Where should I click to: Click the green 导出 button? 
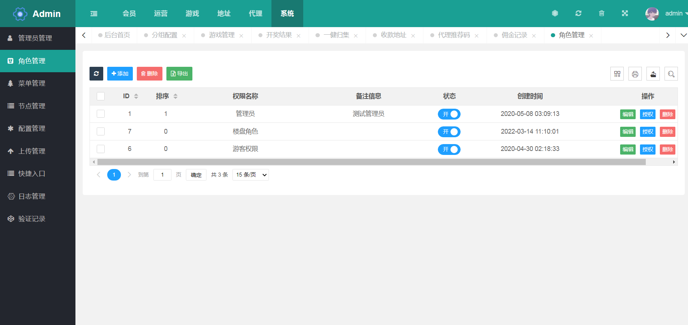tap(179, 74)
